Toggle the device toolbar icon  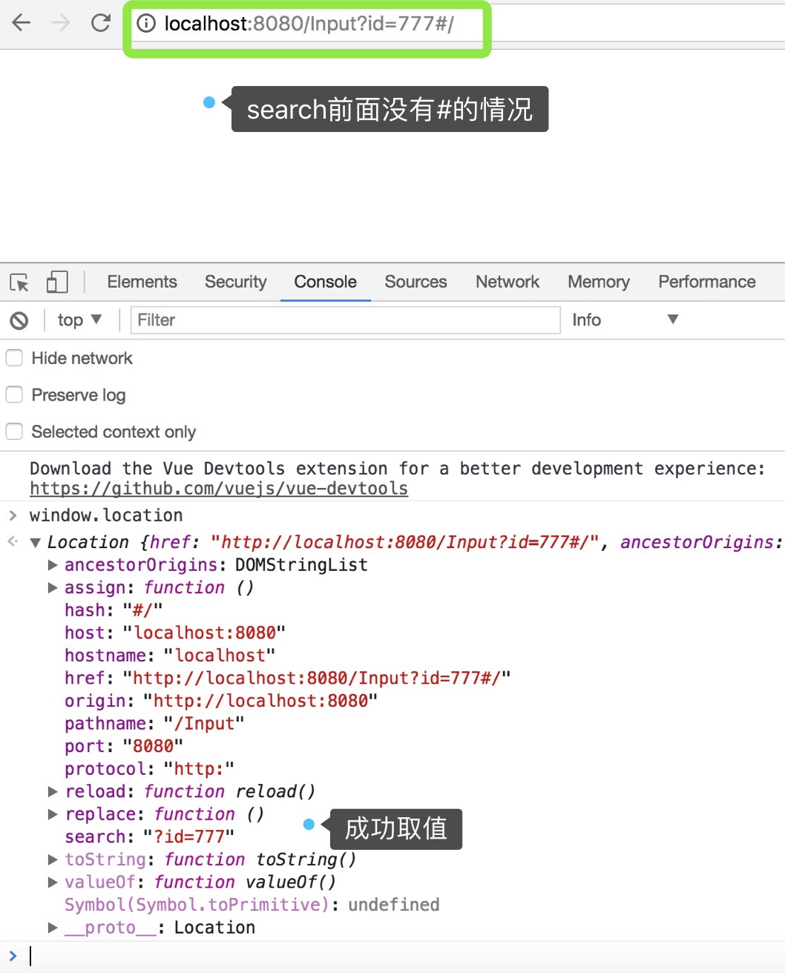tap(57, 283)
